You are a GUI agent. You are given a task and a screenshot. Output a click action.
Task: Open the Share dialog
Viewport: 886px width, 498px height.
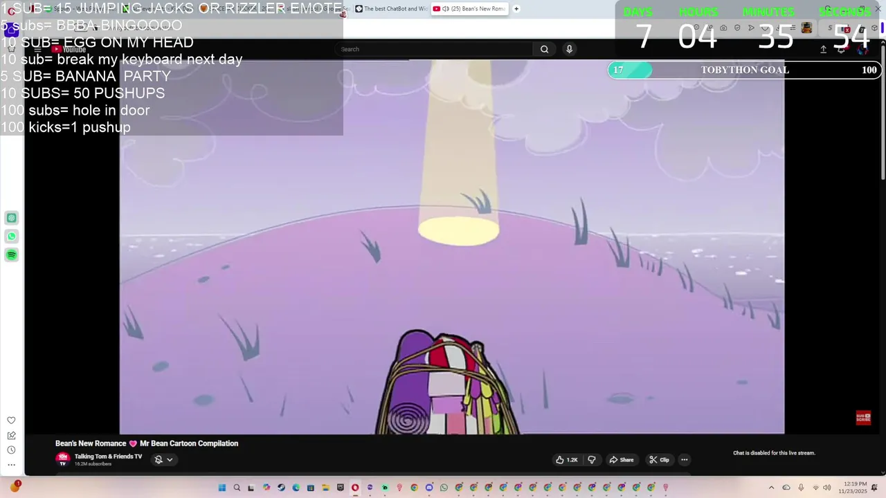click(621, 460)
